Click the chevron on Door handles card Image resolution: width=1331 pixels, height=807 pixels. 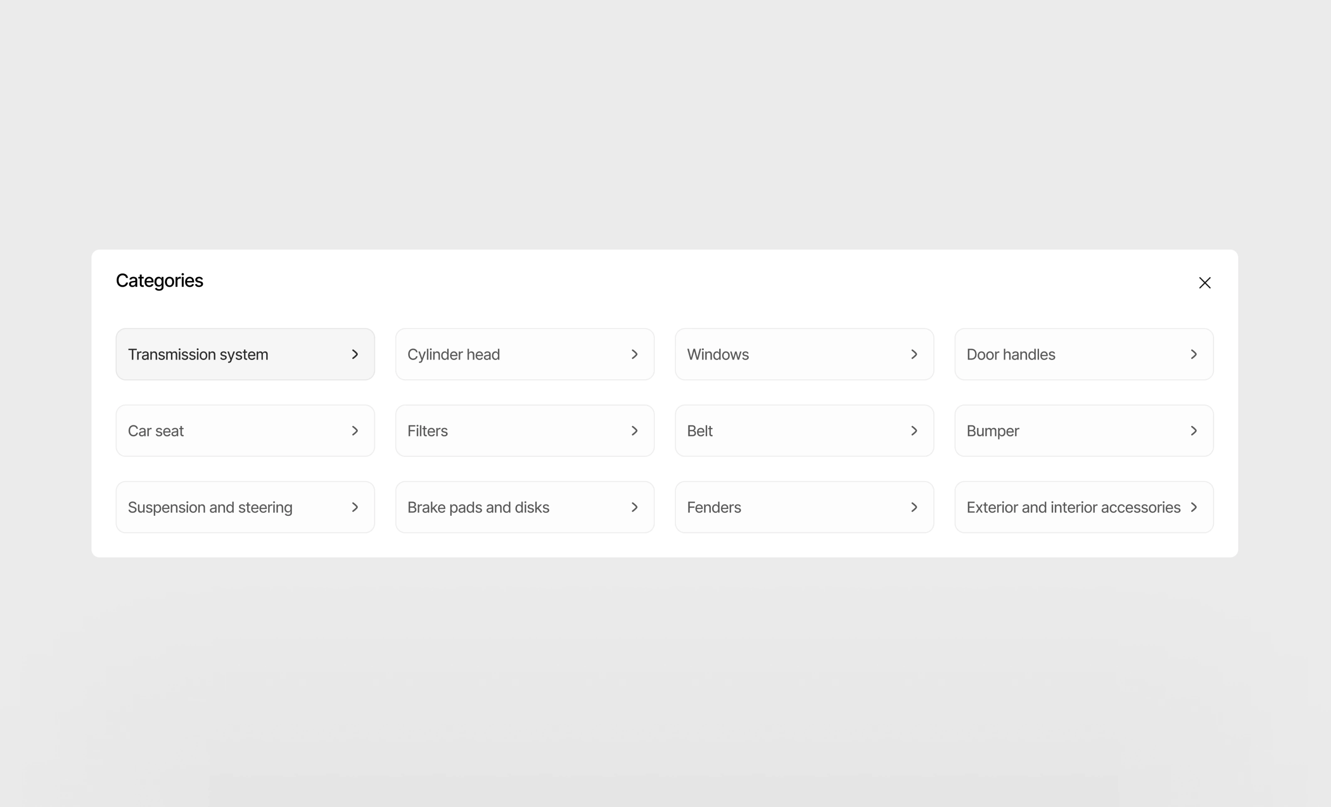[1194, 354]
